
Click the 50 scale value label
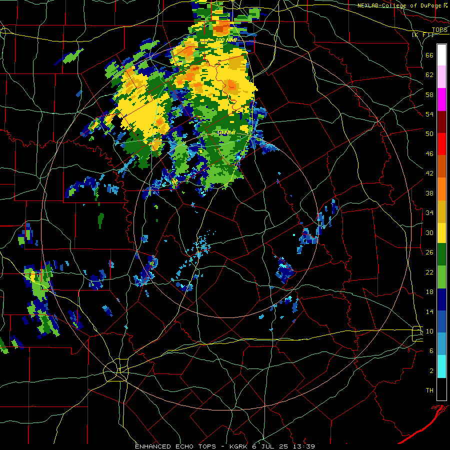click(429, 134)
